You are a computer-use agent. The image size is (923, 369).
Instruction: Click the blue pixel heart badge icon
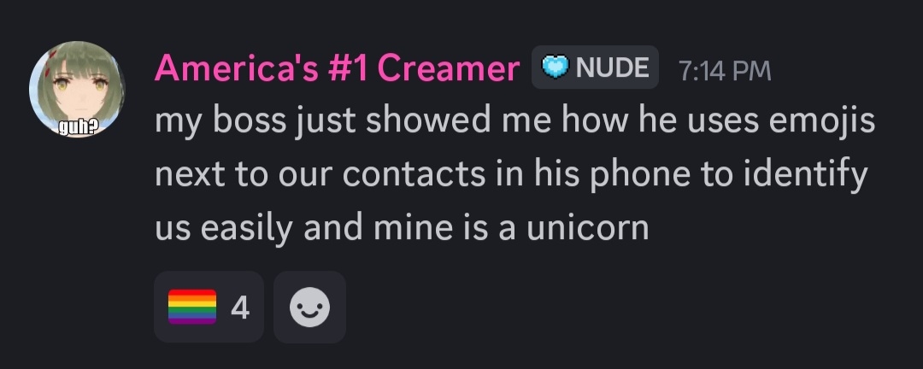point(554,67)
